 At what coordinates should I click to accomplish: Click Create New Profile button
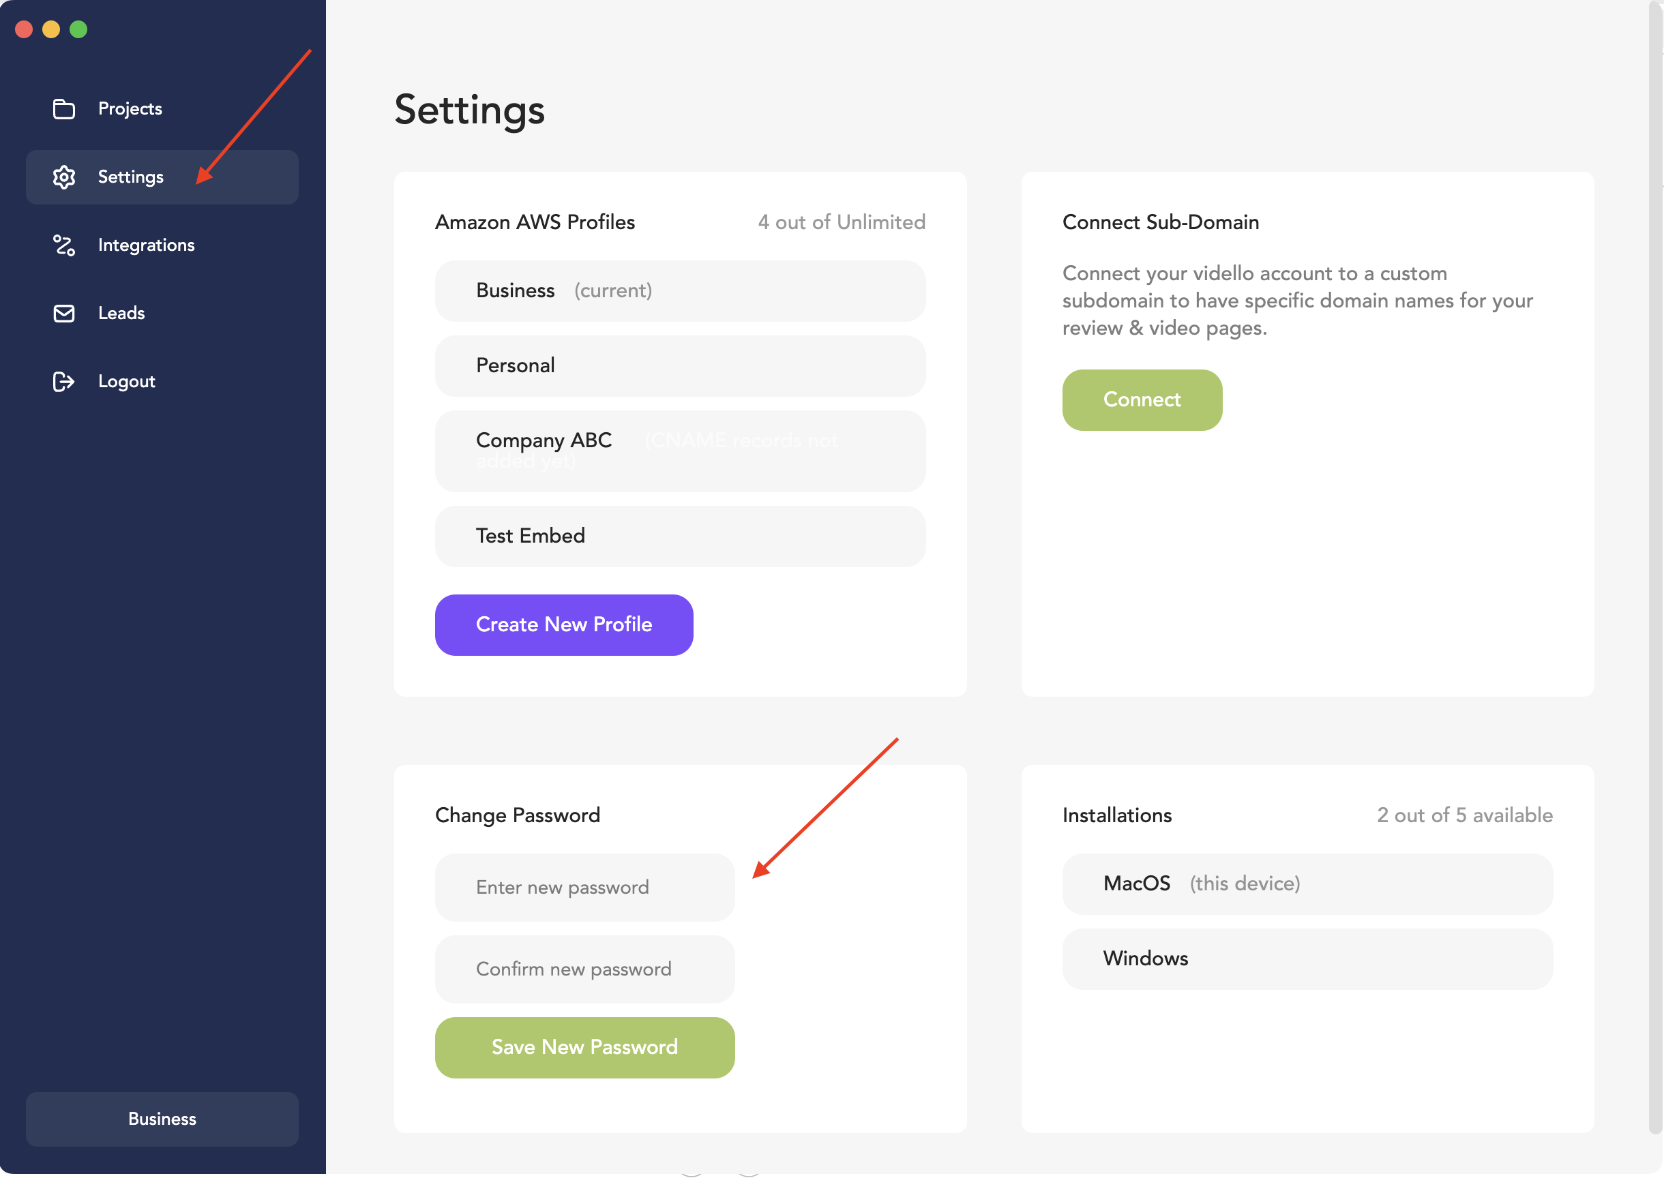click(564, 624)
